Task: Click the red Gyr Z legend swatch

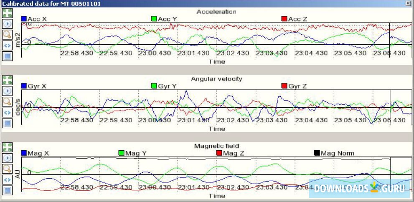Action: (284, 86)
